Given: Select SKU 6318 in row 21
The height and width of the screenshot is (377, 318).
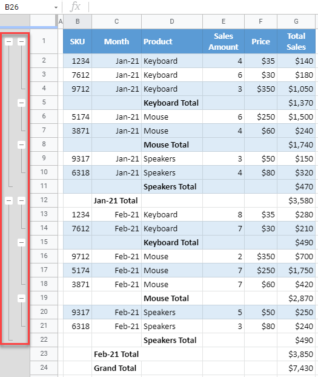Looking at the screenshot, I should point(78,326).
